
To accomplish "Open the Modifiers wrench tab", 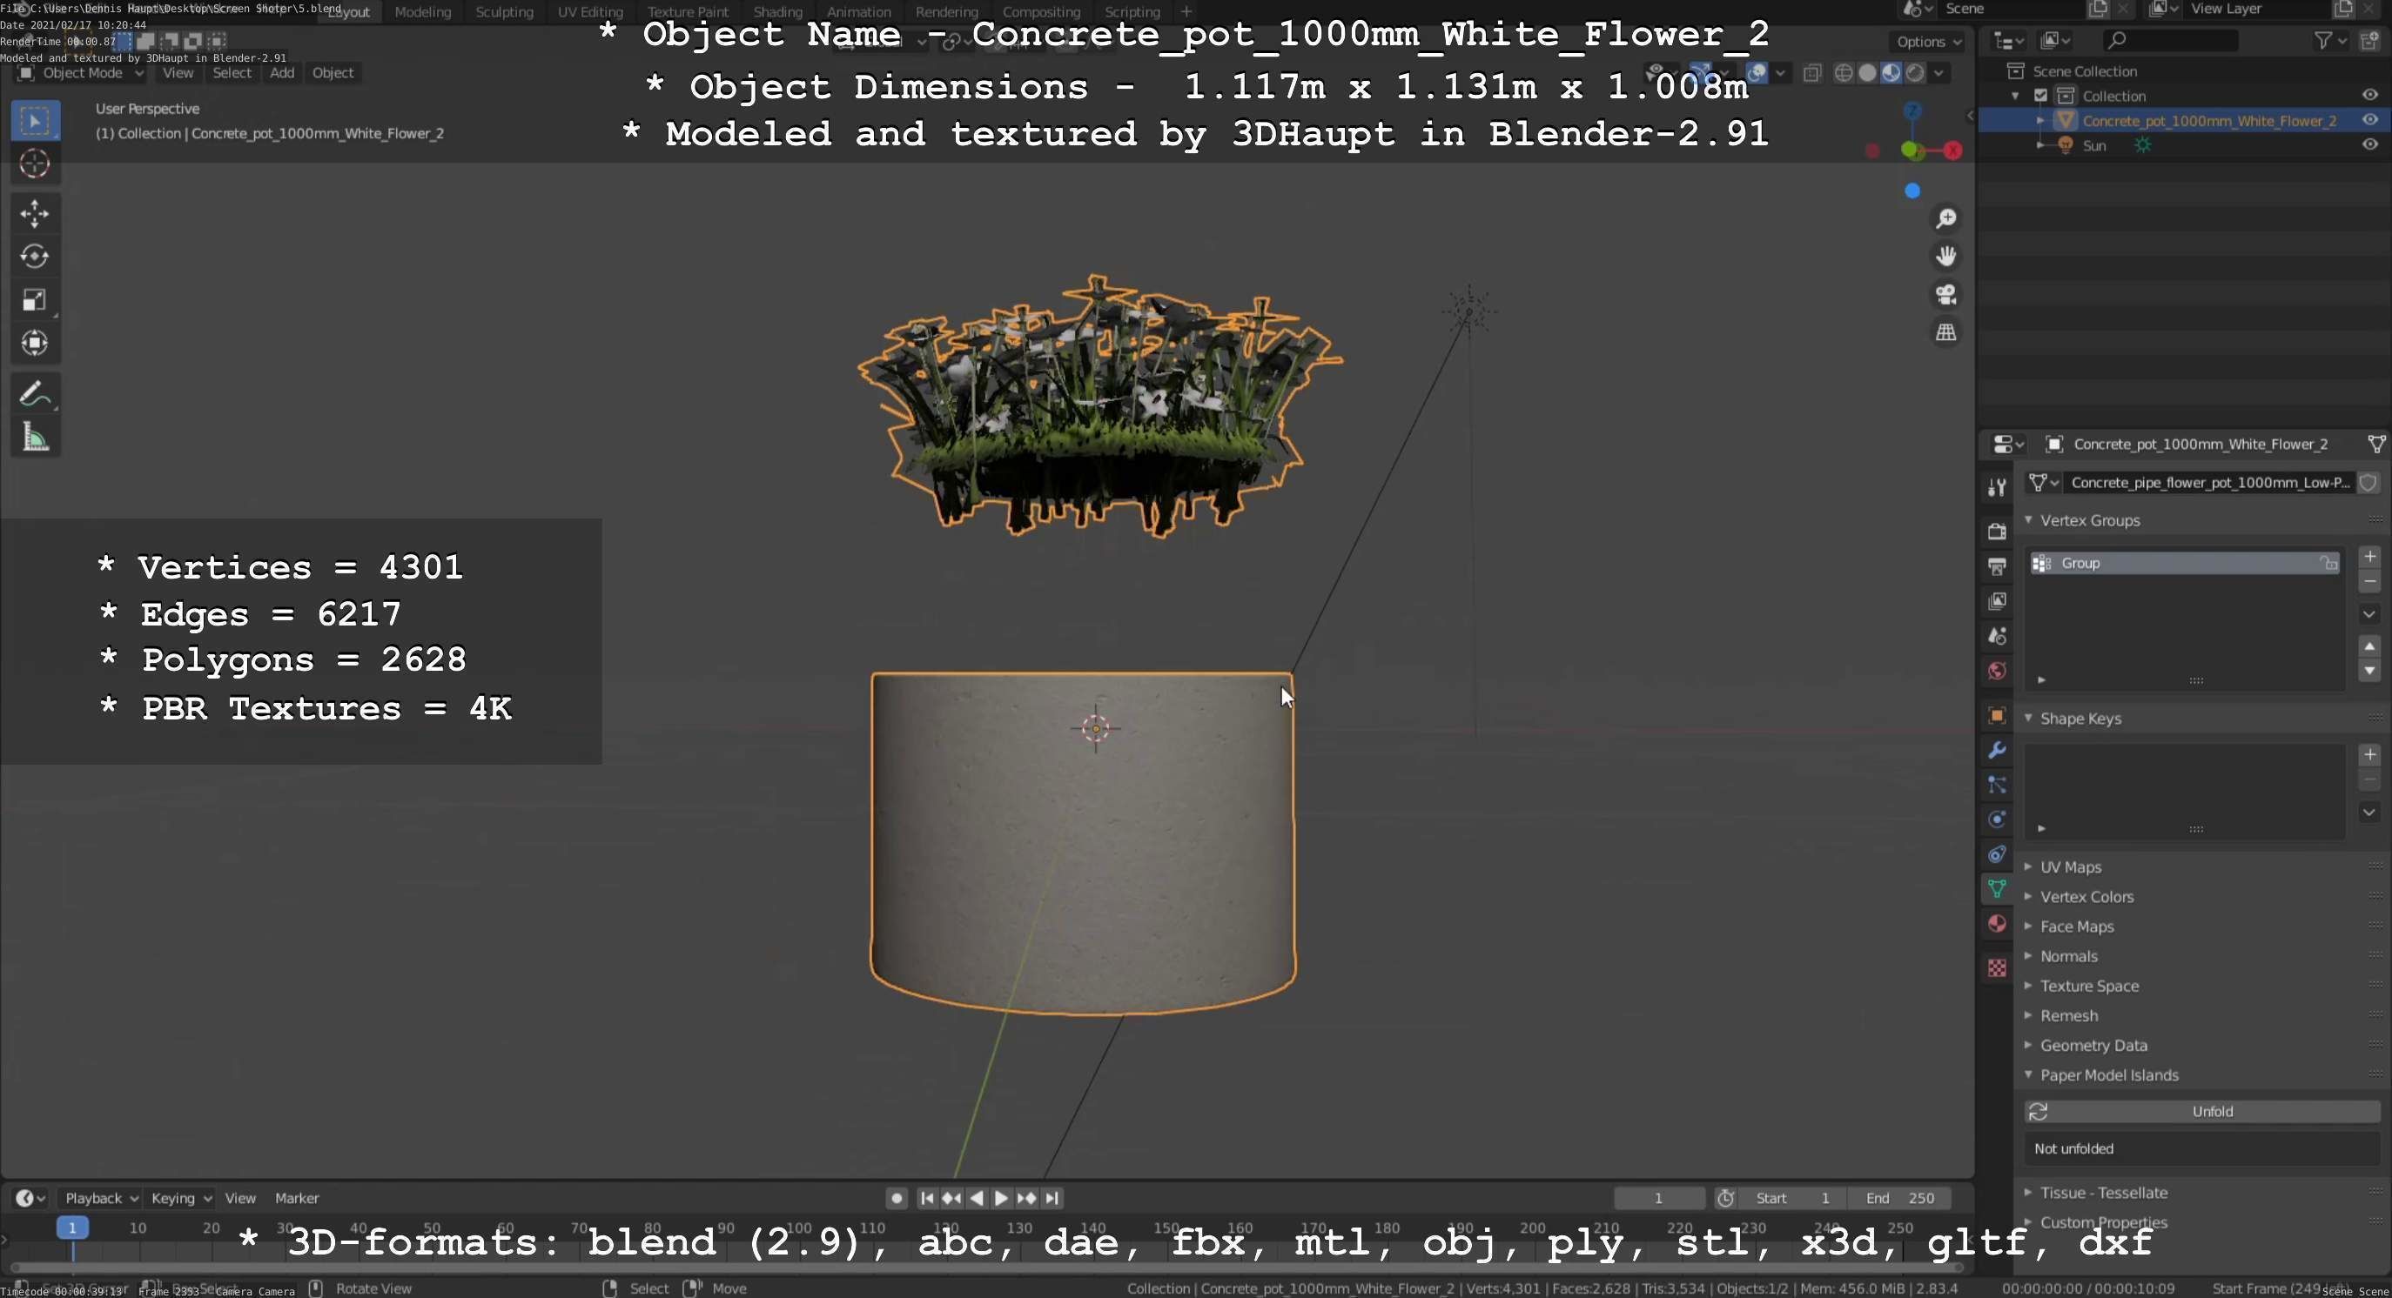I will tap(1997, 751).
